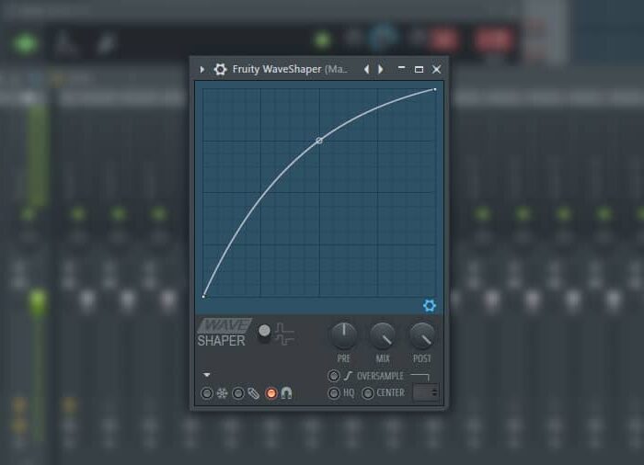
Task: Disable the orange snap LED
Action: (x=271, y=393)
